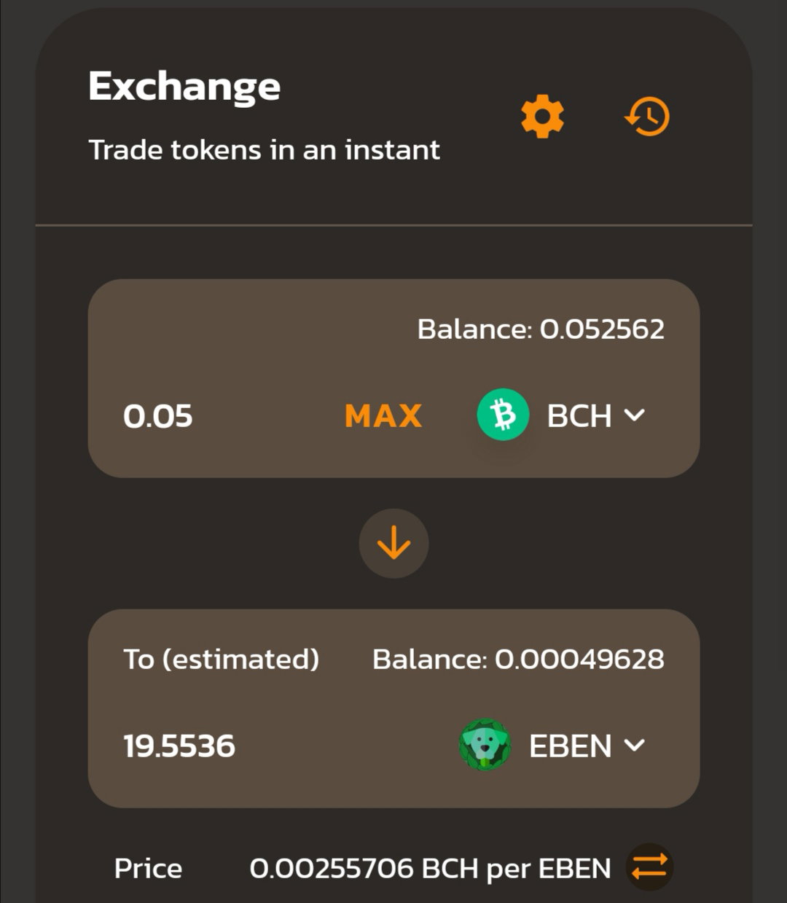
Task: Invert price with the orange swap arrows icon
Action: point(649,867)
